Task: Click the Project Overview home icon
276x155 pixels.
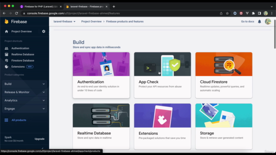Action: pyautogui.click(x=6, y=31)
